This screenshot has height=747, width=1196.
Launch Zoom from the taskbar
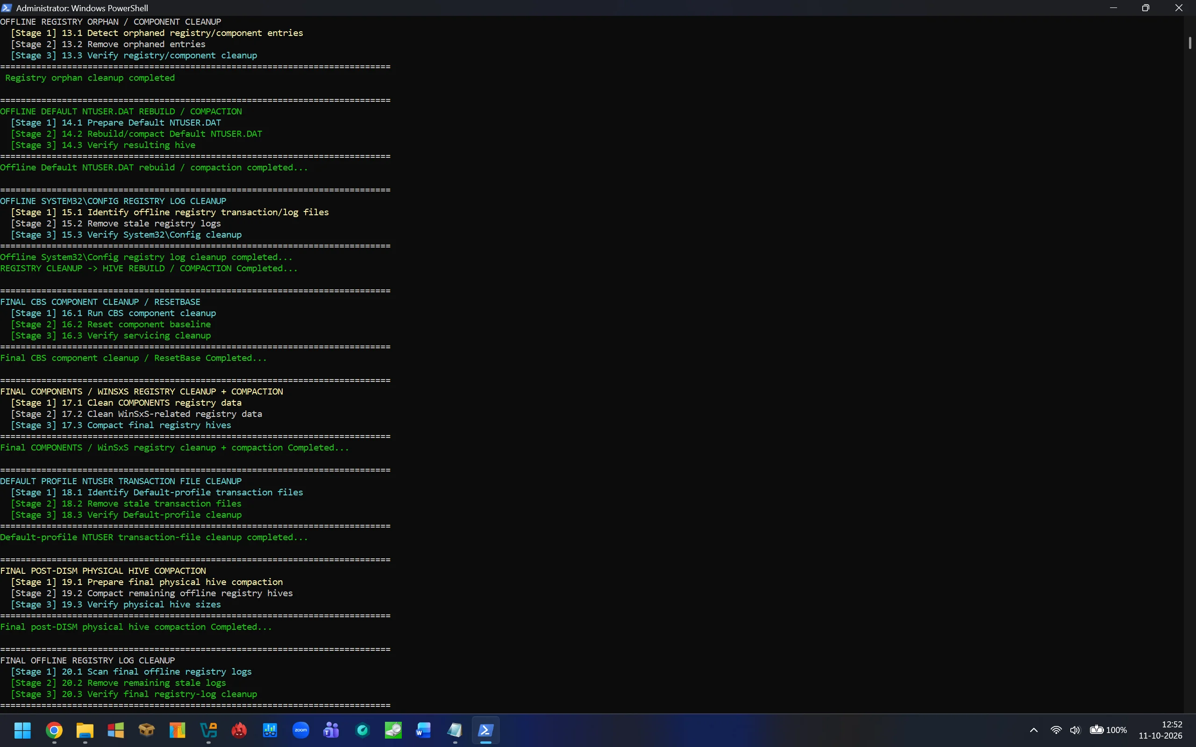click(301, 730)
